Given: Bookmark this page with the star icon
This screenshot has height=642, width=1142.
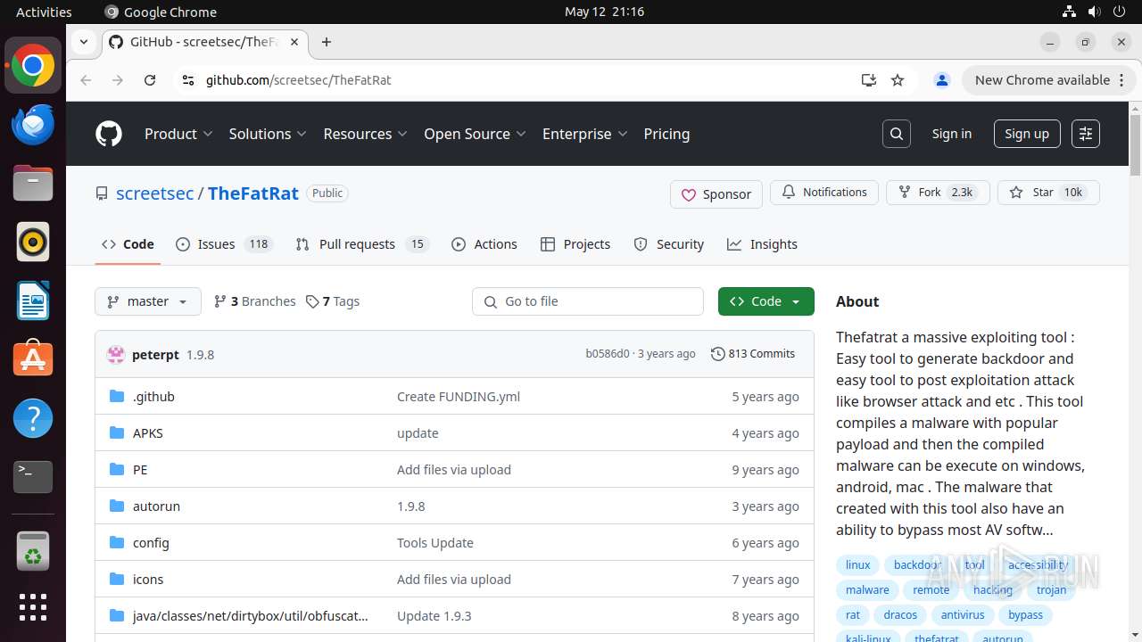Looking at the screenshot, I should pyautogui.click(x=898, y=80).
